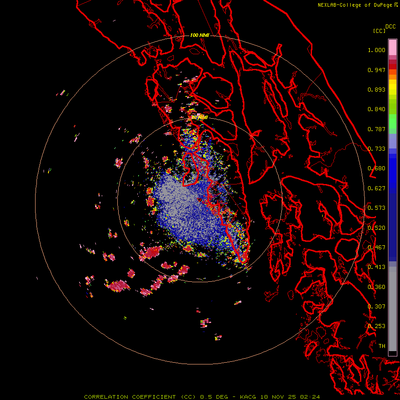
Task: Click the 0.467 color scale value
Action: tap(376, 248)
